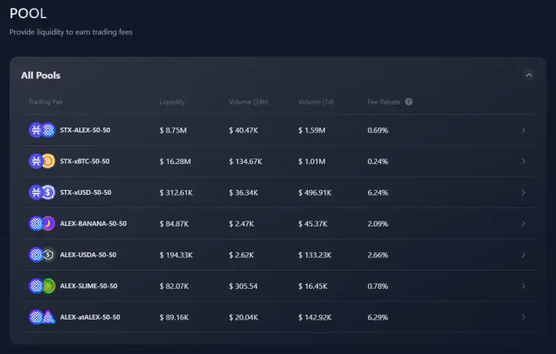Select the STX-ALEX-50-50 pool name
This screenshot has width=556, height=354.
(85, 130)
